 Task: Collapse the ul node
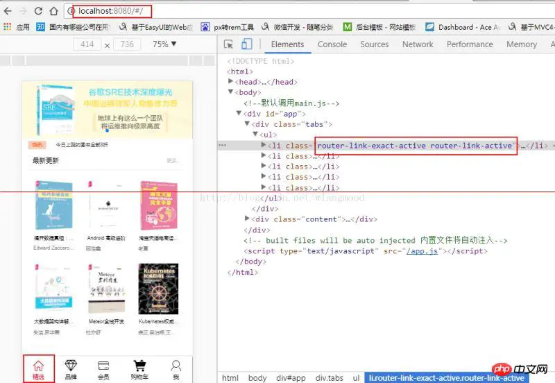pyautogui.click(x=255, y=134)
